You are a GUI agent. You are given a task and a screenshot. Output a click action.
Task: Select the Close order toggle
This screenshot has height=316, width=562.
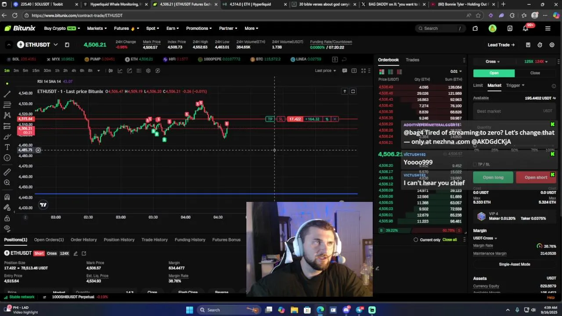[535, 73]
